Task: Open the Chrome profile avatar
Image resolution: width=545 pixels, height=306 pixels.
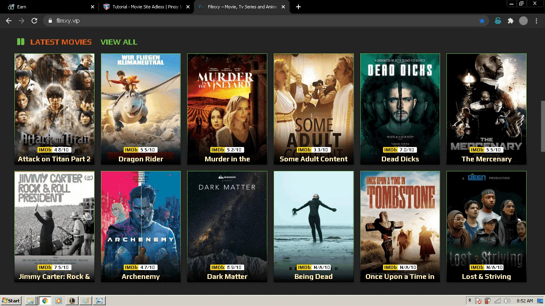Action: tap(523, 21)
